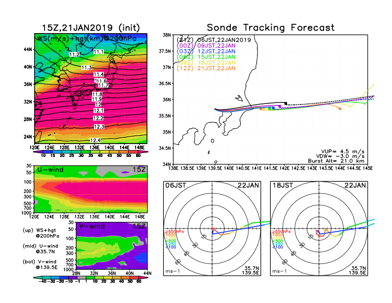
Task: Click the "44N" latitude label on 200hPa map
Action: (x=28, y=50)
